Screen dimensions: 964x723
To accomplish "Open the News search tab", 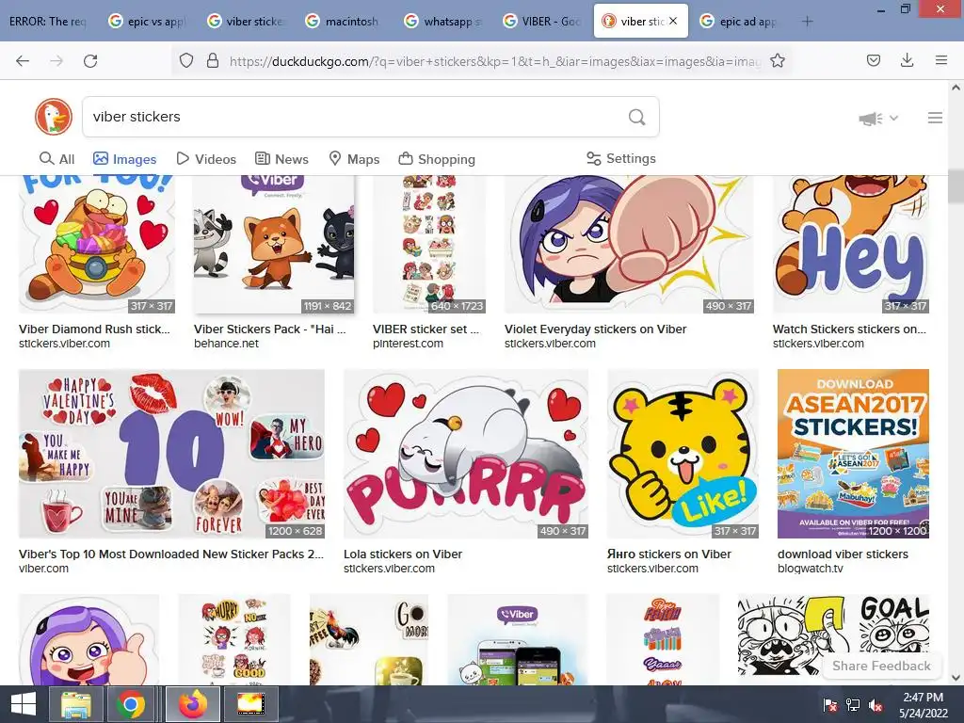I will pos(281,159).
